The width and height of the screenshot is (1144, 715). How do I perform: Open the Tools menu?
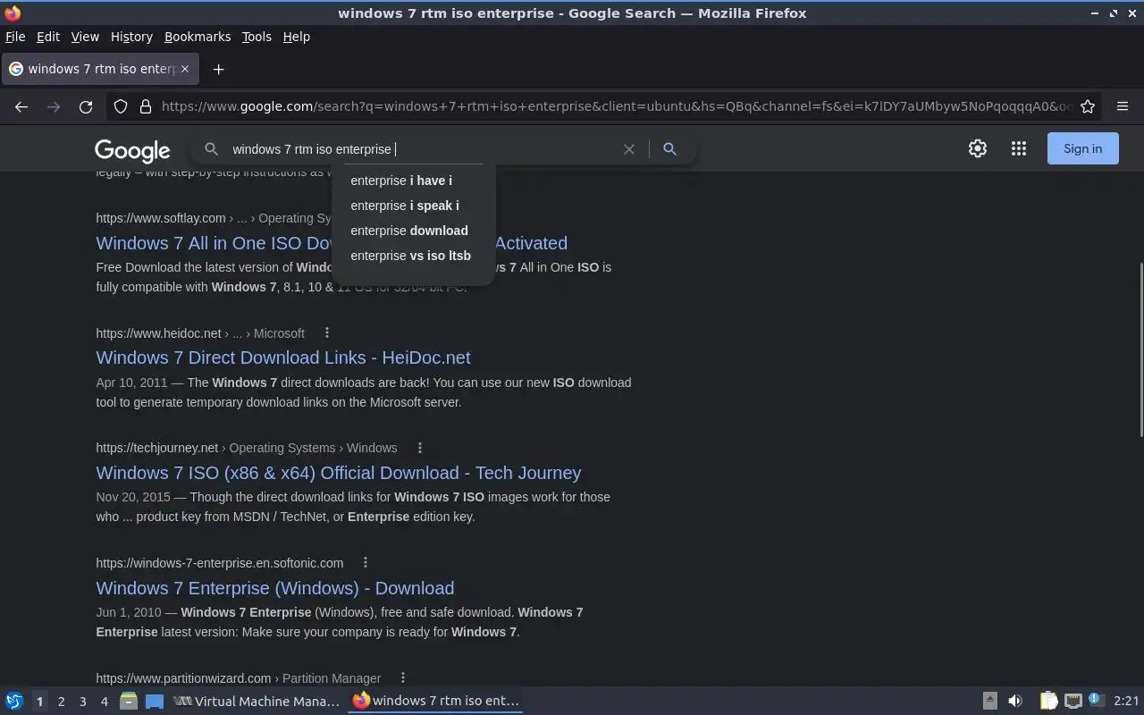pos(257,37)
